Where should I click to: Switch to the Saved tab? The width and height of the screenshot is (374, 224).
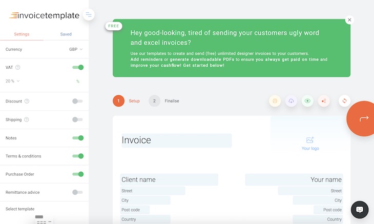click(66, 34)
